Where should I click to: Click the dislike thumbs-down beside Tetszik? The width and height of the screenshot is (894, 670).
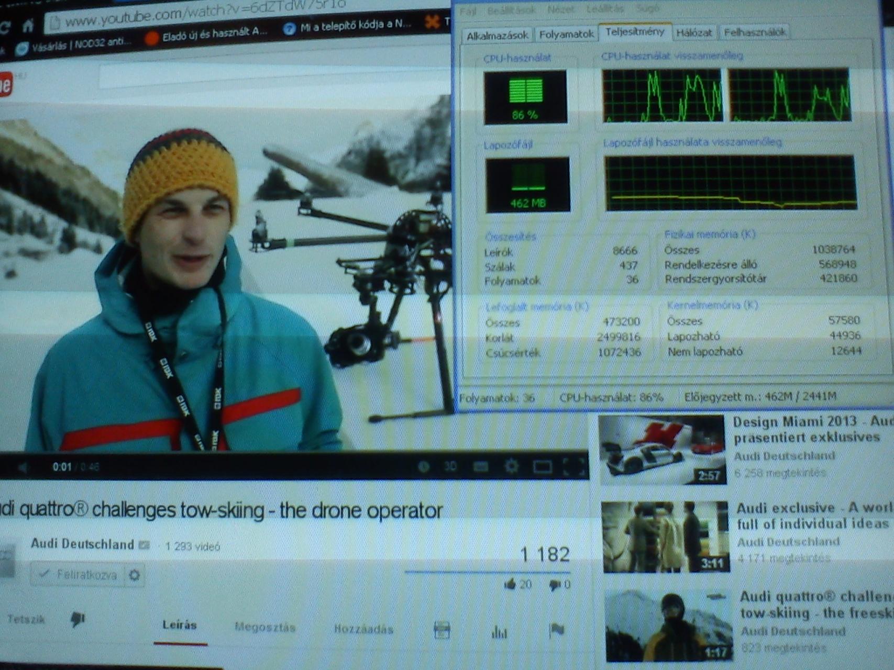pos(78,620)
